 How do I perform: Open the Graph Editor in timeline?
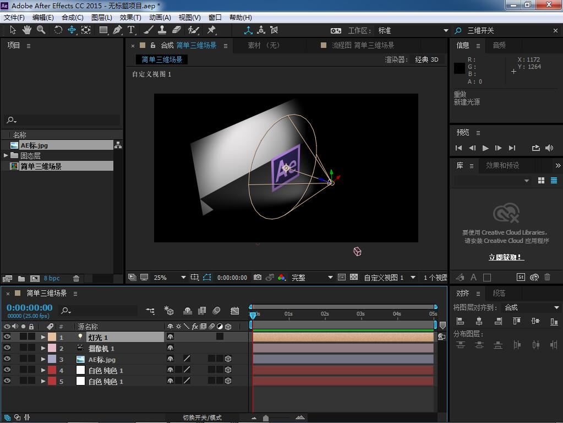click(235, 311)
